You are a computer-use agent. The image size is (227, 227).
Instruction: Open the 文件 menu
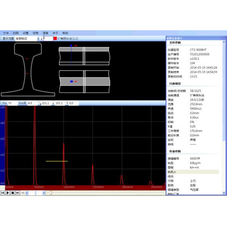pyautogui.click(x=6, y=33)
